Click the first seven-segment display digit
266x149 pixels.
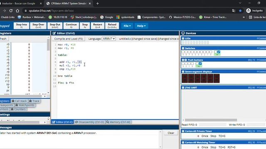click(x=185, y=78)
